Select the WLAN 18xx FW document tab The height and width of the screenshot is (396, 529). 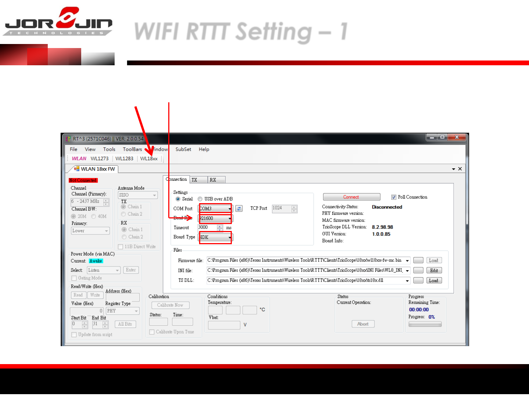click(x=94, y=169)
